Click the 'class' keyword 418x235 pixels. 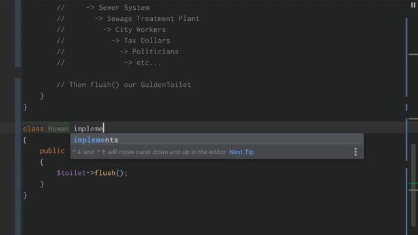tap(33, 129)
